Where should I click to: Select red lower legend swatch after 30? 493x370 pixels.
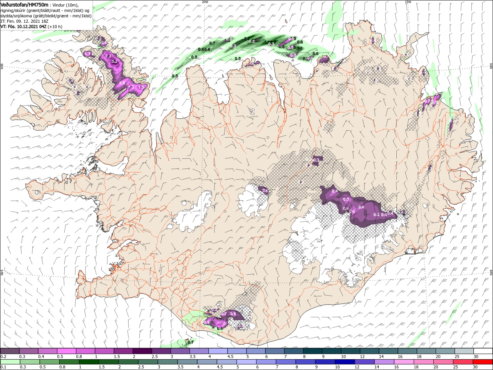point(483,362)
